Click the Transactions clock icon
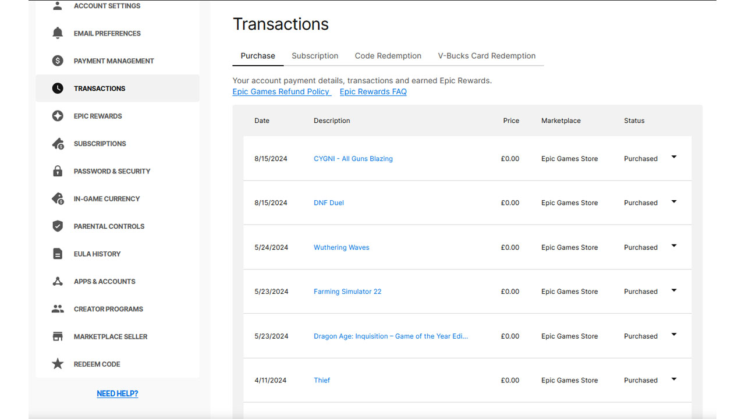The image size is (745, 419). pos(57,88)
